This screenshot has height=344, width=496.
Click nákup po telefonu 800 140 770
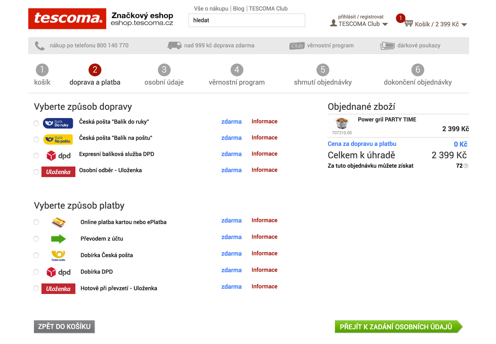coord(89,46)
